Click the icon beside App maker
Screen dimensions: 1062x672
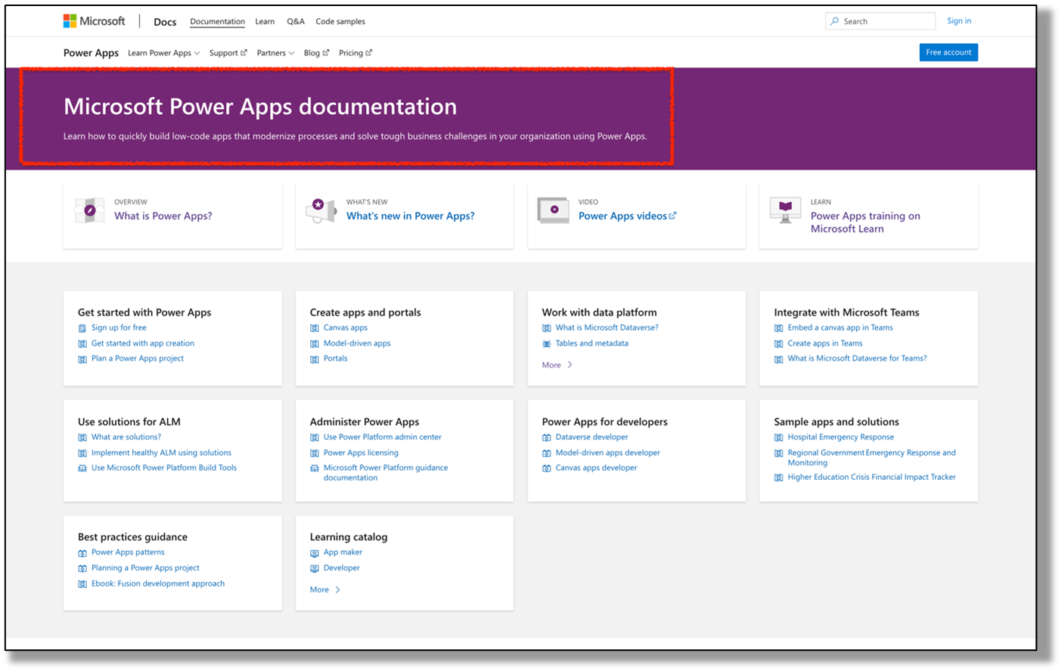tap(315, 553)
